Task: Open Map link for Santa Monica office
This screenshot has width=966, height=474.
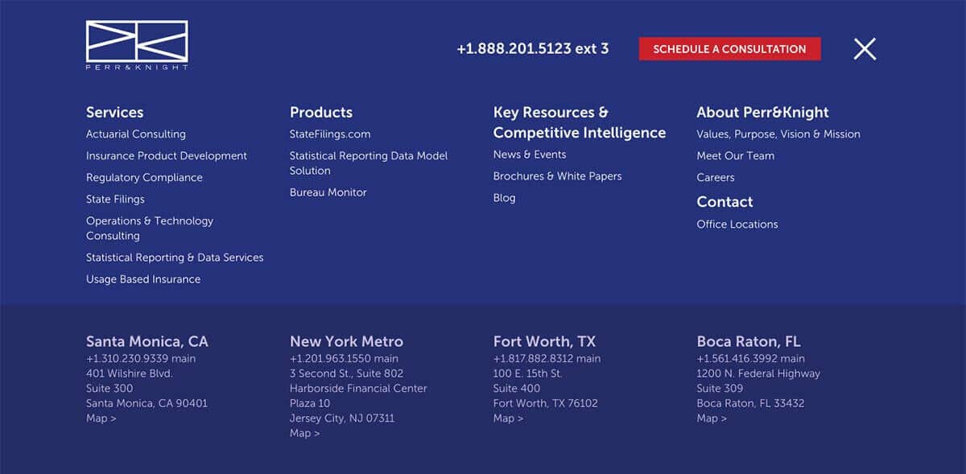Action: click(x=101, y=418)
